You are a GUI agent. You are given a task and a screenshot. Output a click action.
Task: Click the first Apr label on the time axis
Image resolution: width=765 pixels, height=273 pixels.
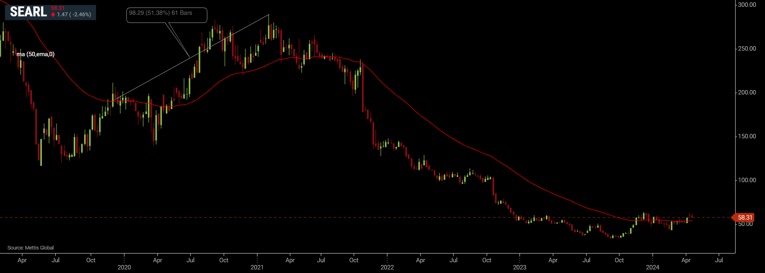(x=22, y=260)
